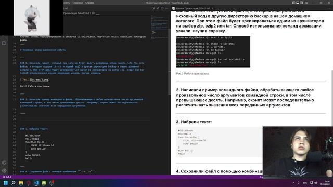Switch the РУС keyboard language indicator
The width and height of the screenshot is (333, 187).
(305, 183)
